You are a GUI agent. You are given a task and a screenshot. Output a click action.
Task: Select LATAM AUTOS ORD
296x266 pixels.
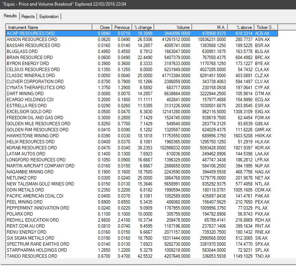142,154
